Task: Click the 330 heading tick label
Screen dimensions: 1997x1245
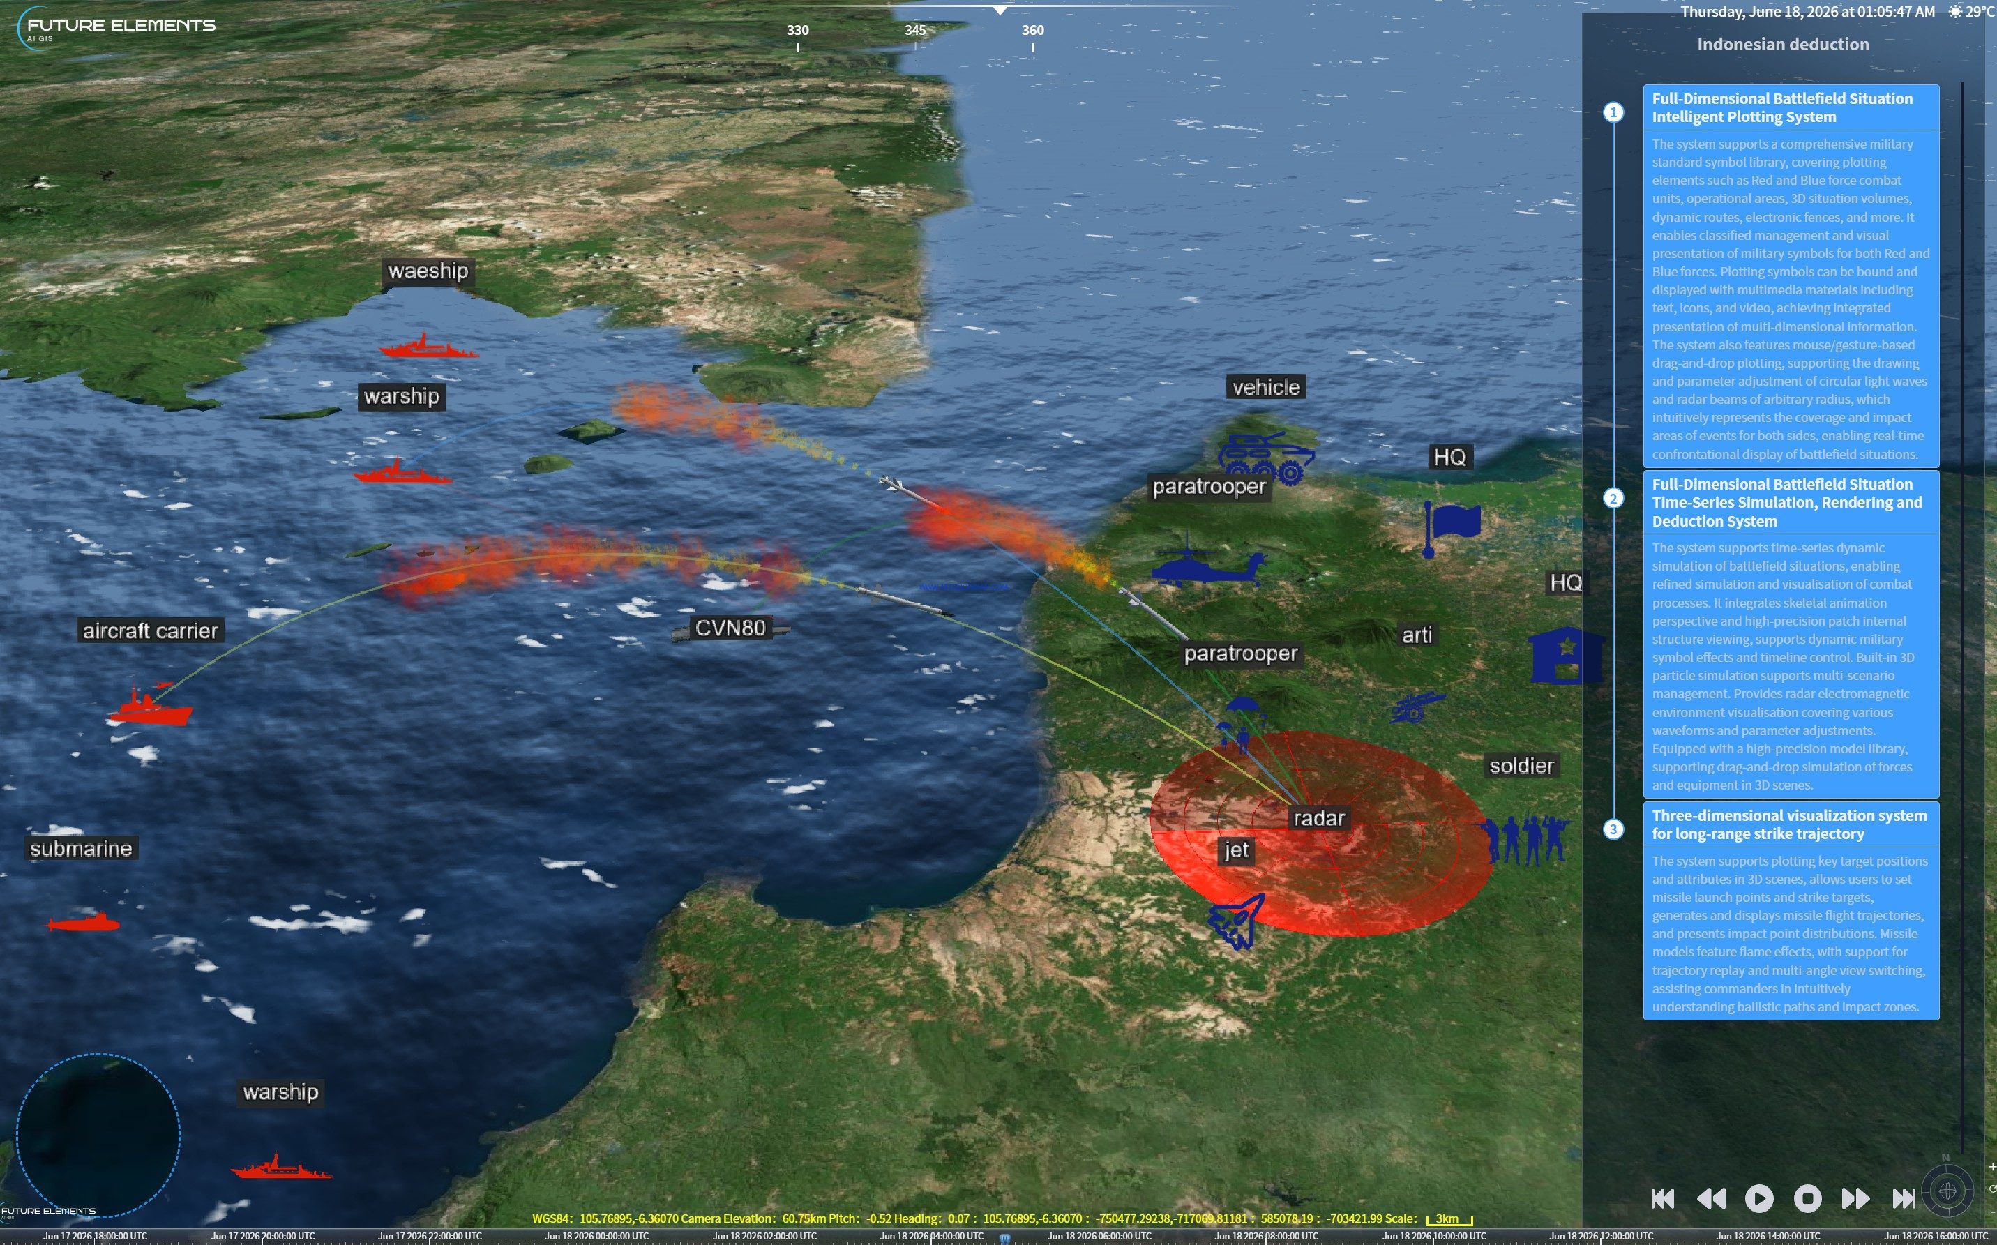Action: point(797,29)
